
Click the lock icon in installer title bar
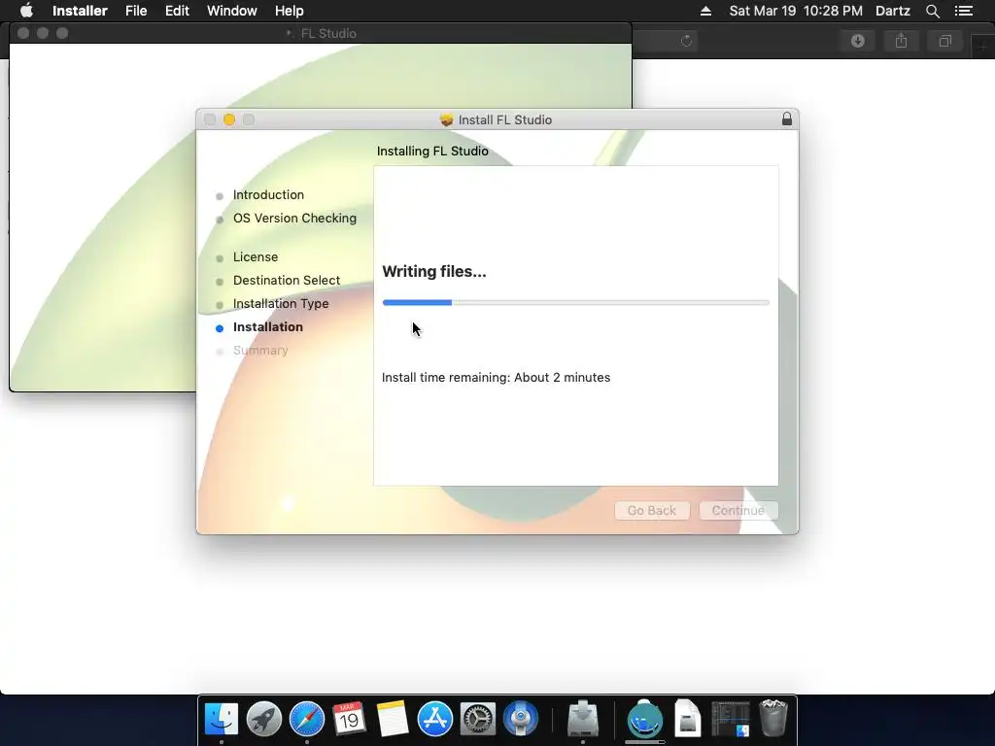[786, 119]
